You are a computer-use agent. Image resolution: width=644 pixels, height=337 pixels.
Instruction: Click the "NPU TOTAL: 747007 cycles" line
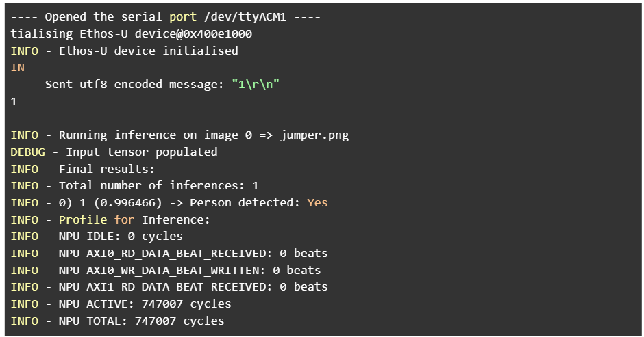pos(141,321)
